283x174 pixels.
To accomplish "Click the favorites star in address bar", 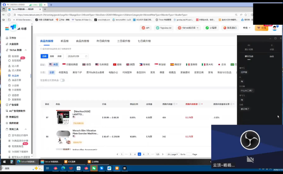I will click(x=245, y=15).
